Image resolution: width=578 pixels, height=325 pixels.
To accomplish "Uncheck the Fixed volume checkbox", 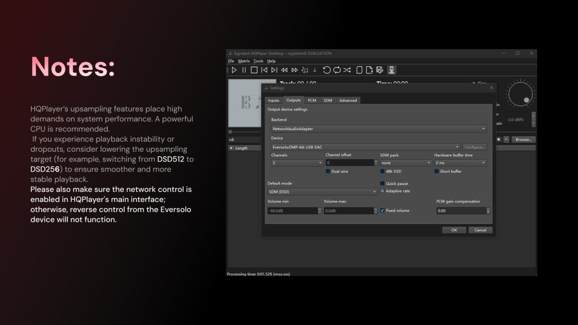I will (383, 210).
